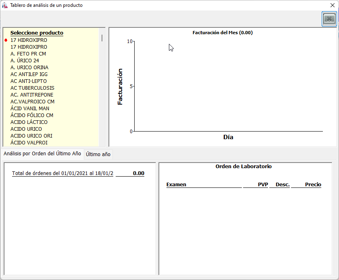Select ACIDO LÁCTICO in product list
Viewport: 339px width, 280px height.
click(29, 122)
